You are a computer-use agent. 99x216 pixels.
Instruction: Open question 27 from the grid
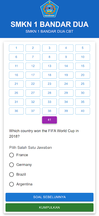tap(33, 93)
